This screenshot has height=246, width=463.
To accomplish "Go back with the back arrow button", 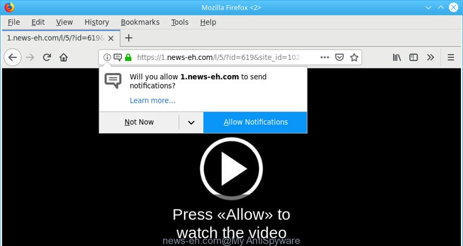I will pyautogui.click(x=13, y=57).
